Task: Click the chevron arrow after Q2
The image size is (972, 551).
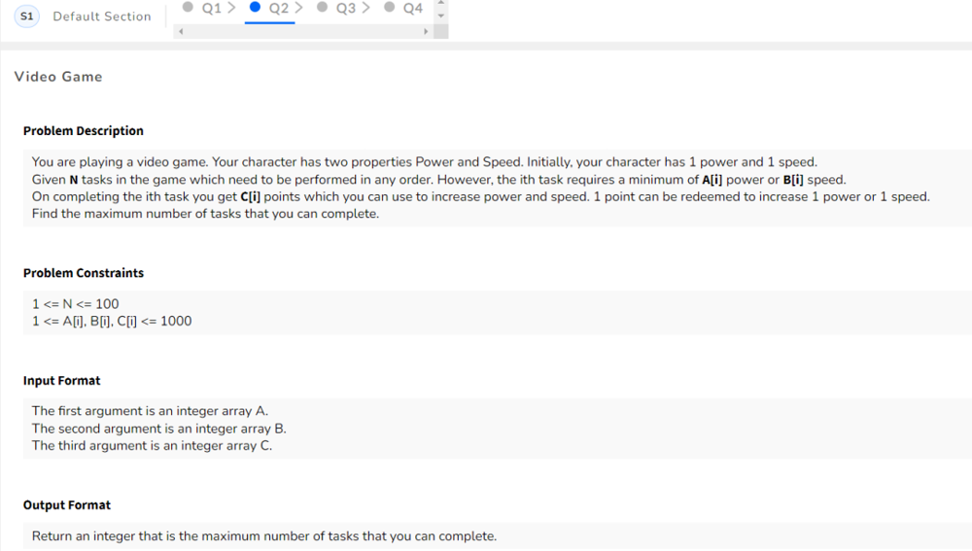Action: (x=298, y=8)
